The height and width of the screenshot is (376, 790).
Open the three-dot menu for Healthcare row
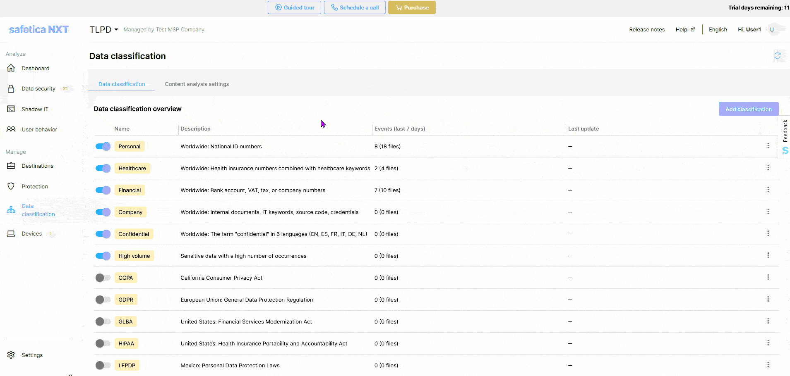[768, 168]
